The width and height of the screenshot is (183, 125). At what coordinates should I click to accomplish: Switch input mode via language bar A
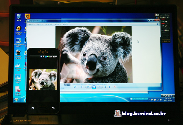166,96
